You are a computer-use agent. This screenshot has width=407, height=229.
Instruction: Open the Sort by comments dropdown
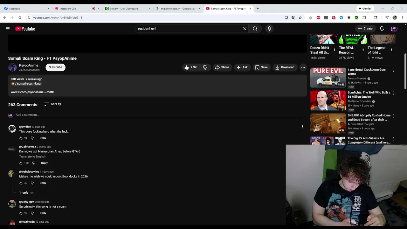point(53,104)
